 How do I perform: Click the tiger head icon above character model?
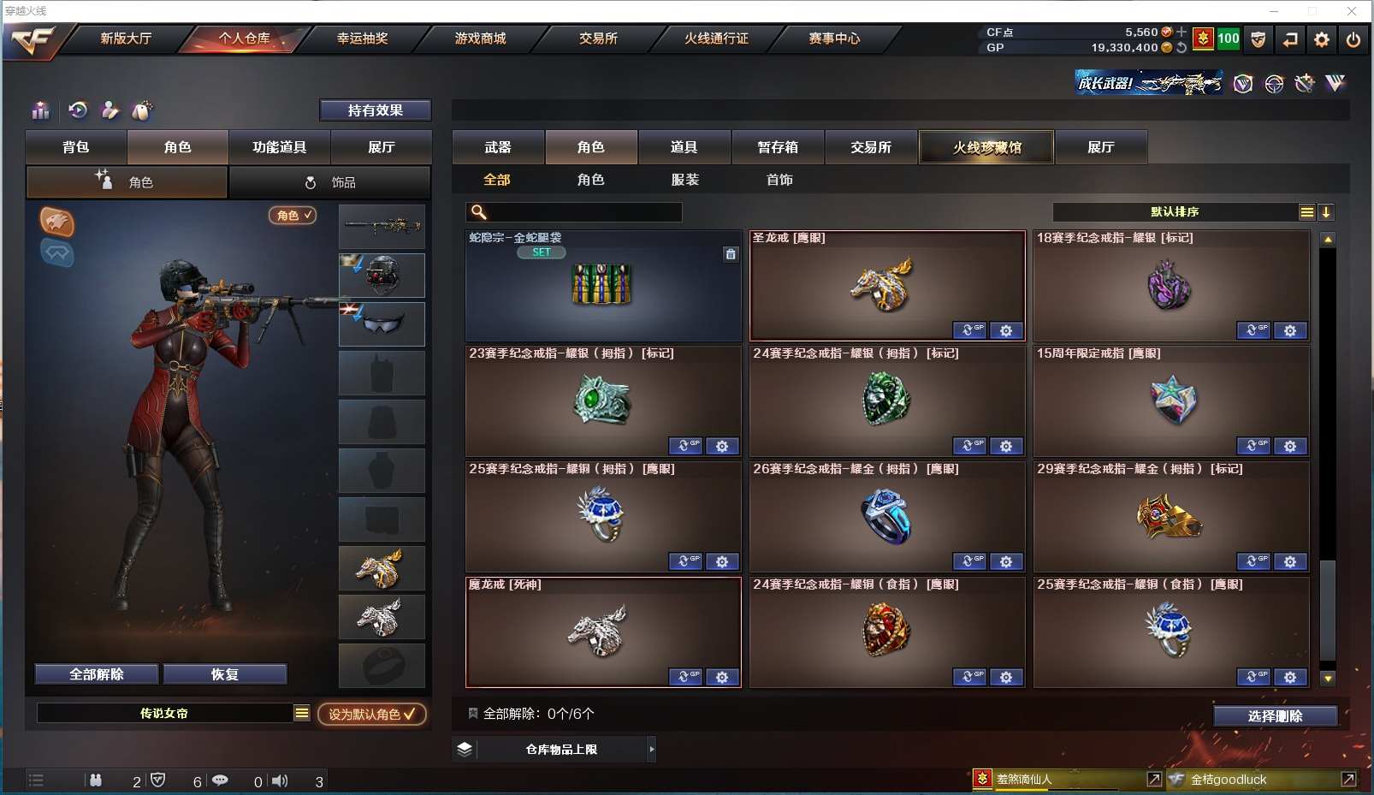pos(57,222)
